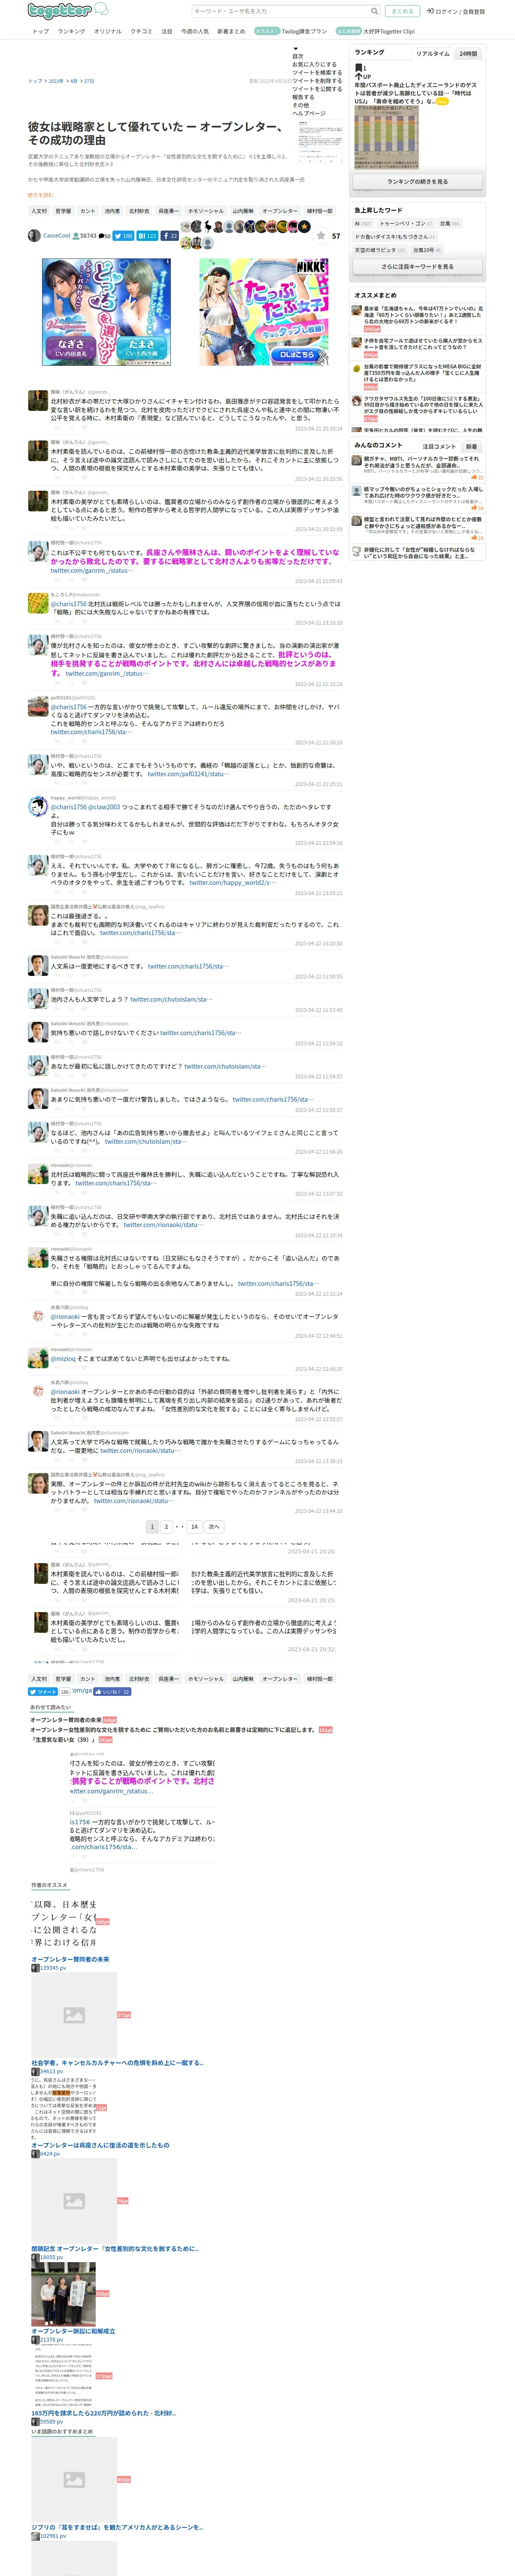Click さらに注目キーワードを見る button
Image resolution: width=515 pixels, height=2576 pixels.
(418, 267)
